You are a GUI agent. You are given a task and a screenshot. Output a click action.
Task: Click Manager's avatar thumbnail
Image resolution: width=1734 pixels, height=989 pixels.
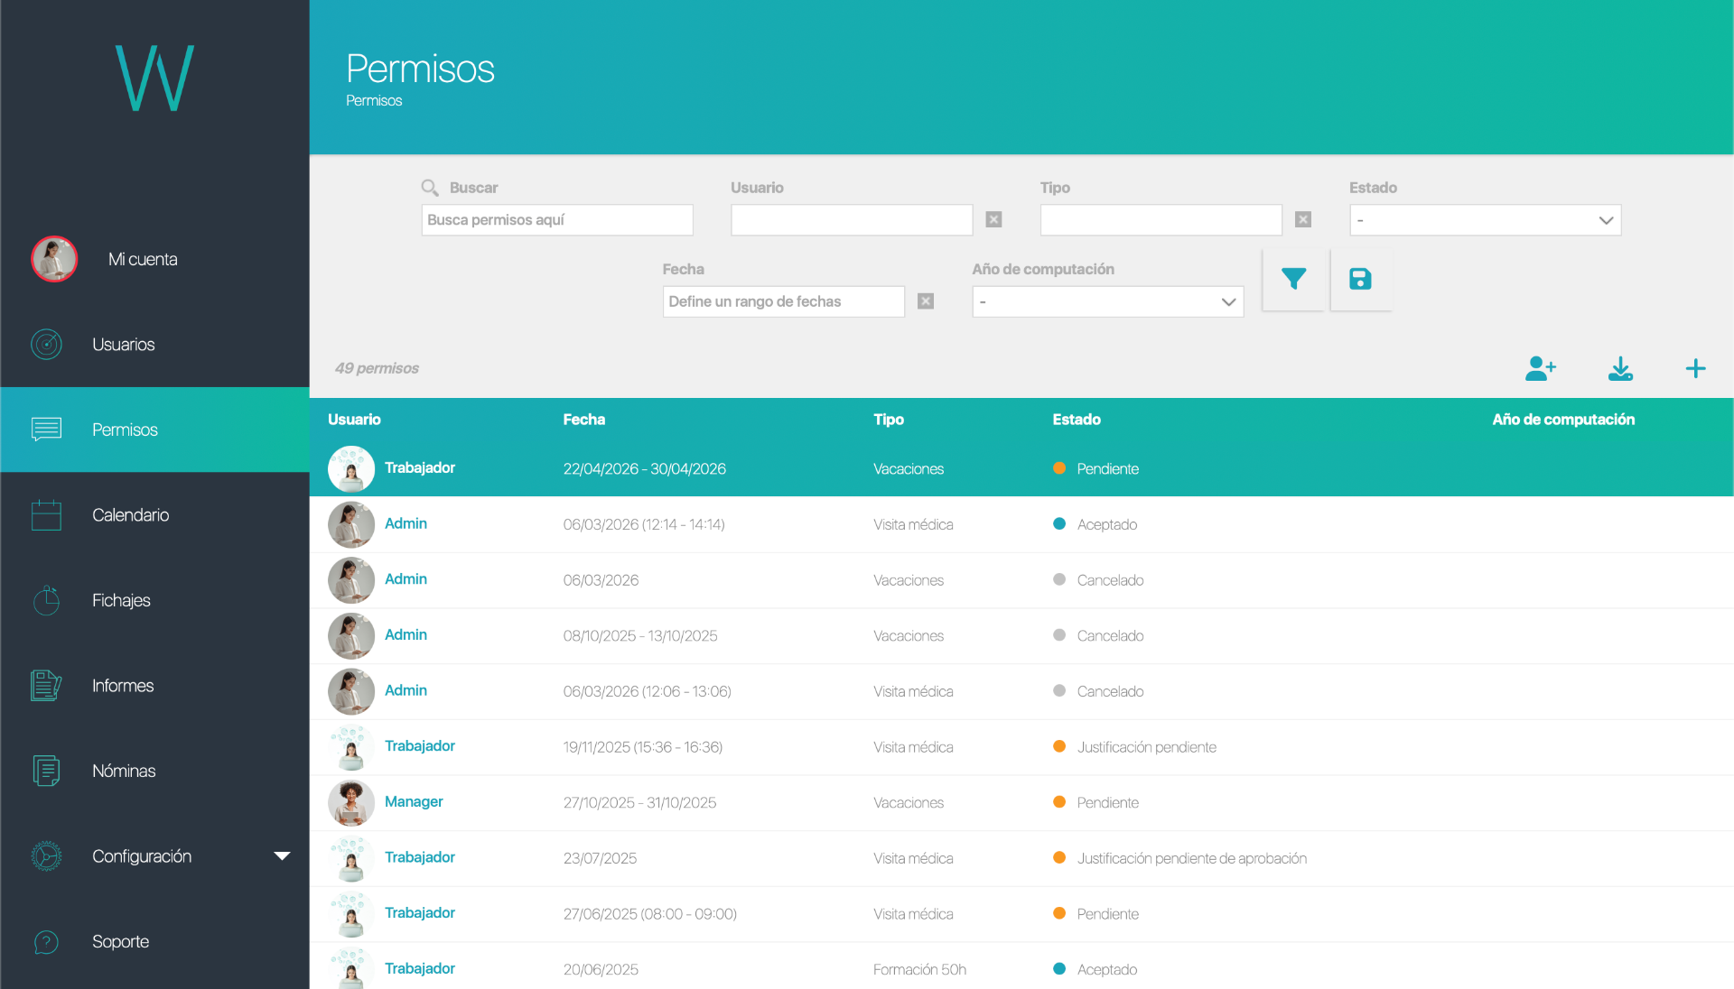[351, 802]
